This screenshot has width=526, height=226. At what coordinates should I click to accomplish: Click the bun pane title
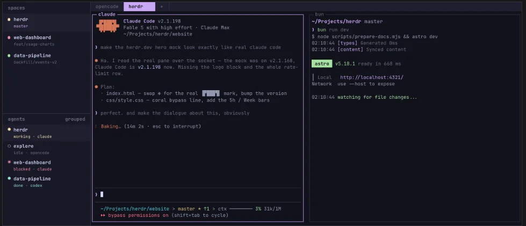319,14
